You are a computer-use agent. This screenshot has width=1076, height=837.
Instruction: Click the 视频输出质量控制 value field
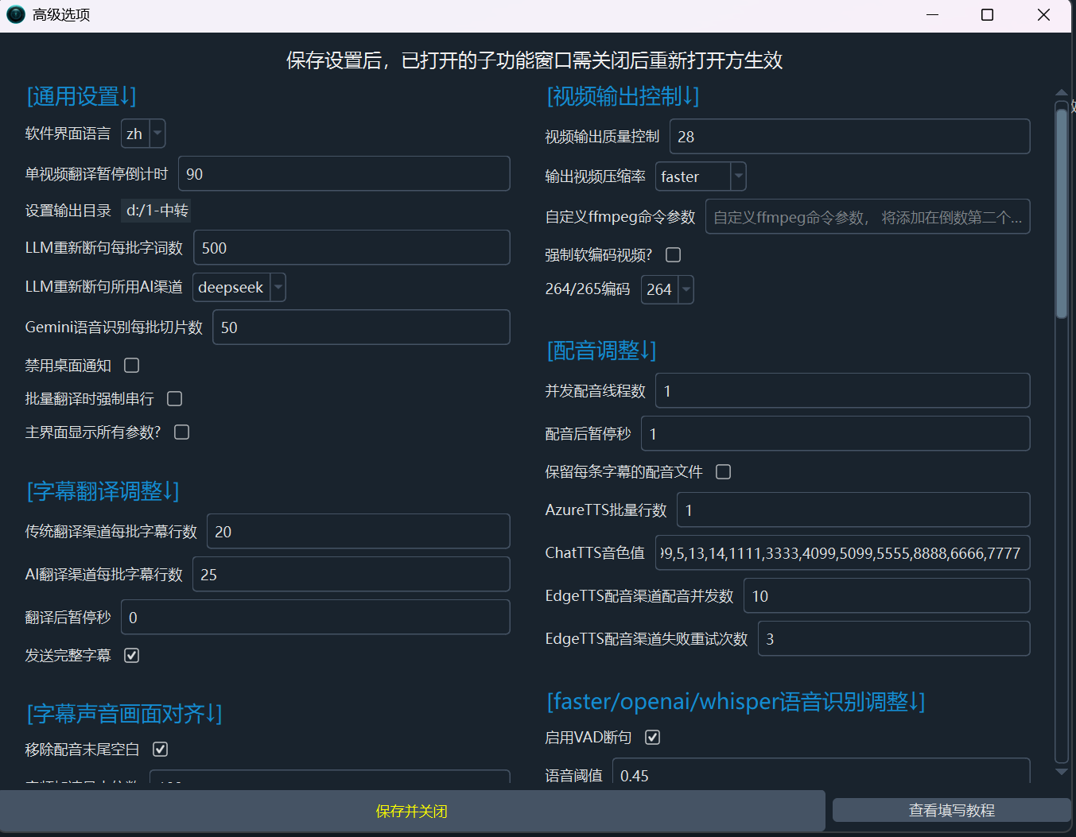tap(849, 136)
